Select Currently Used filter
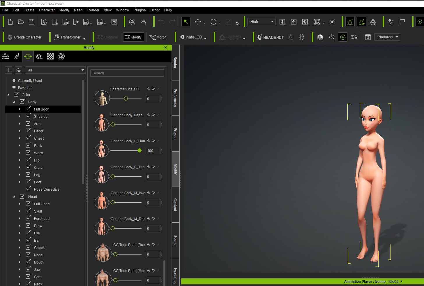Viewport: 424px width, 286px height. [30, 80]
